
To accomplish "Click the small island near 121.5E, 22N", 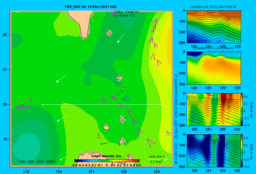I will (109, 33).
